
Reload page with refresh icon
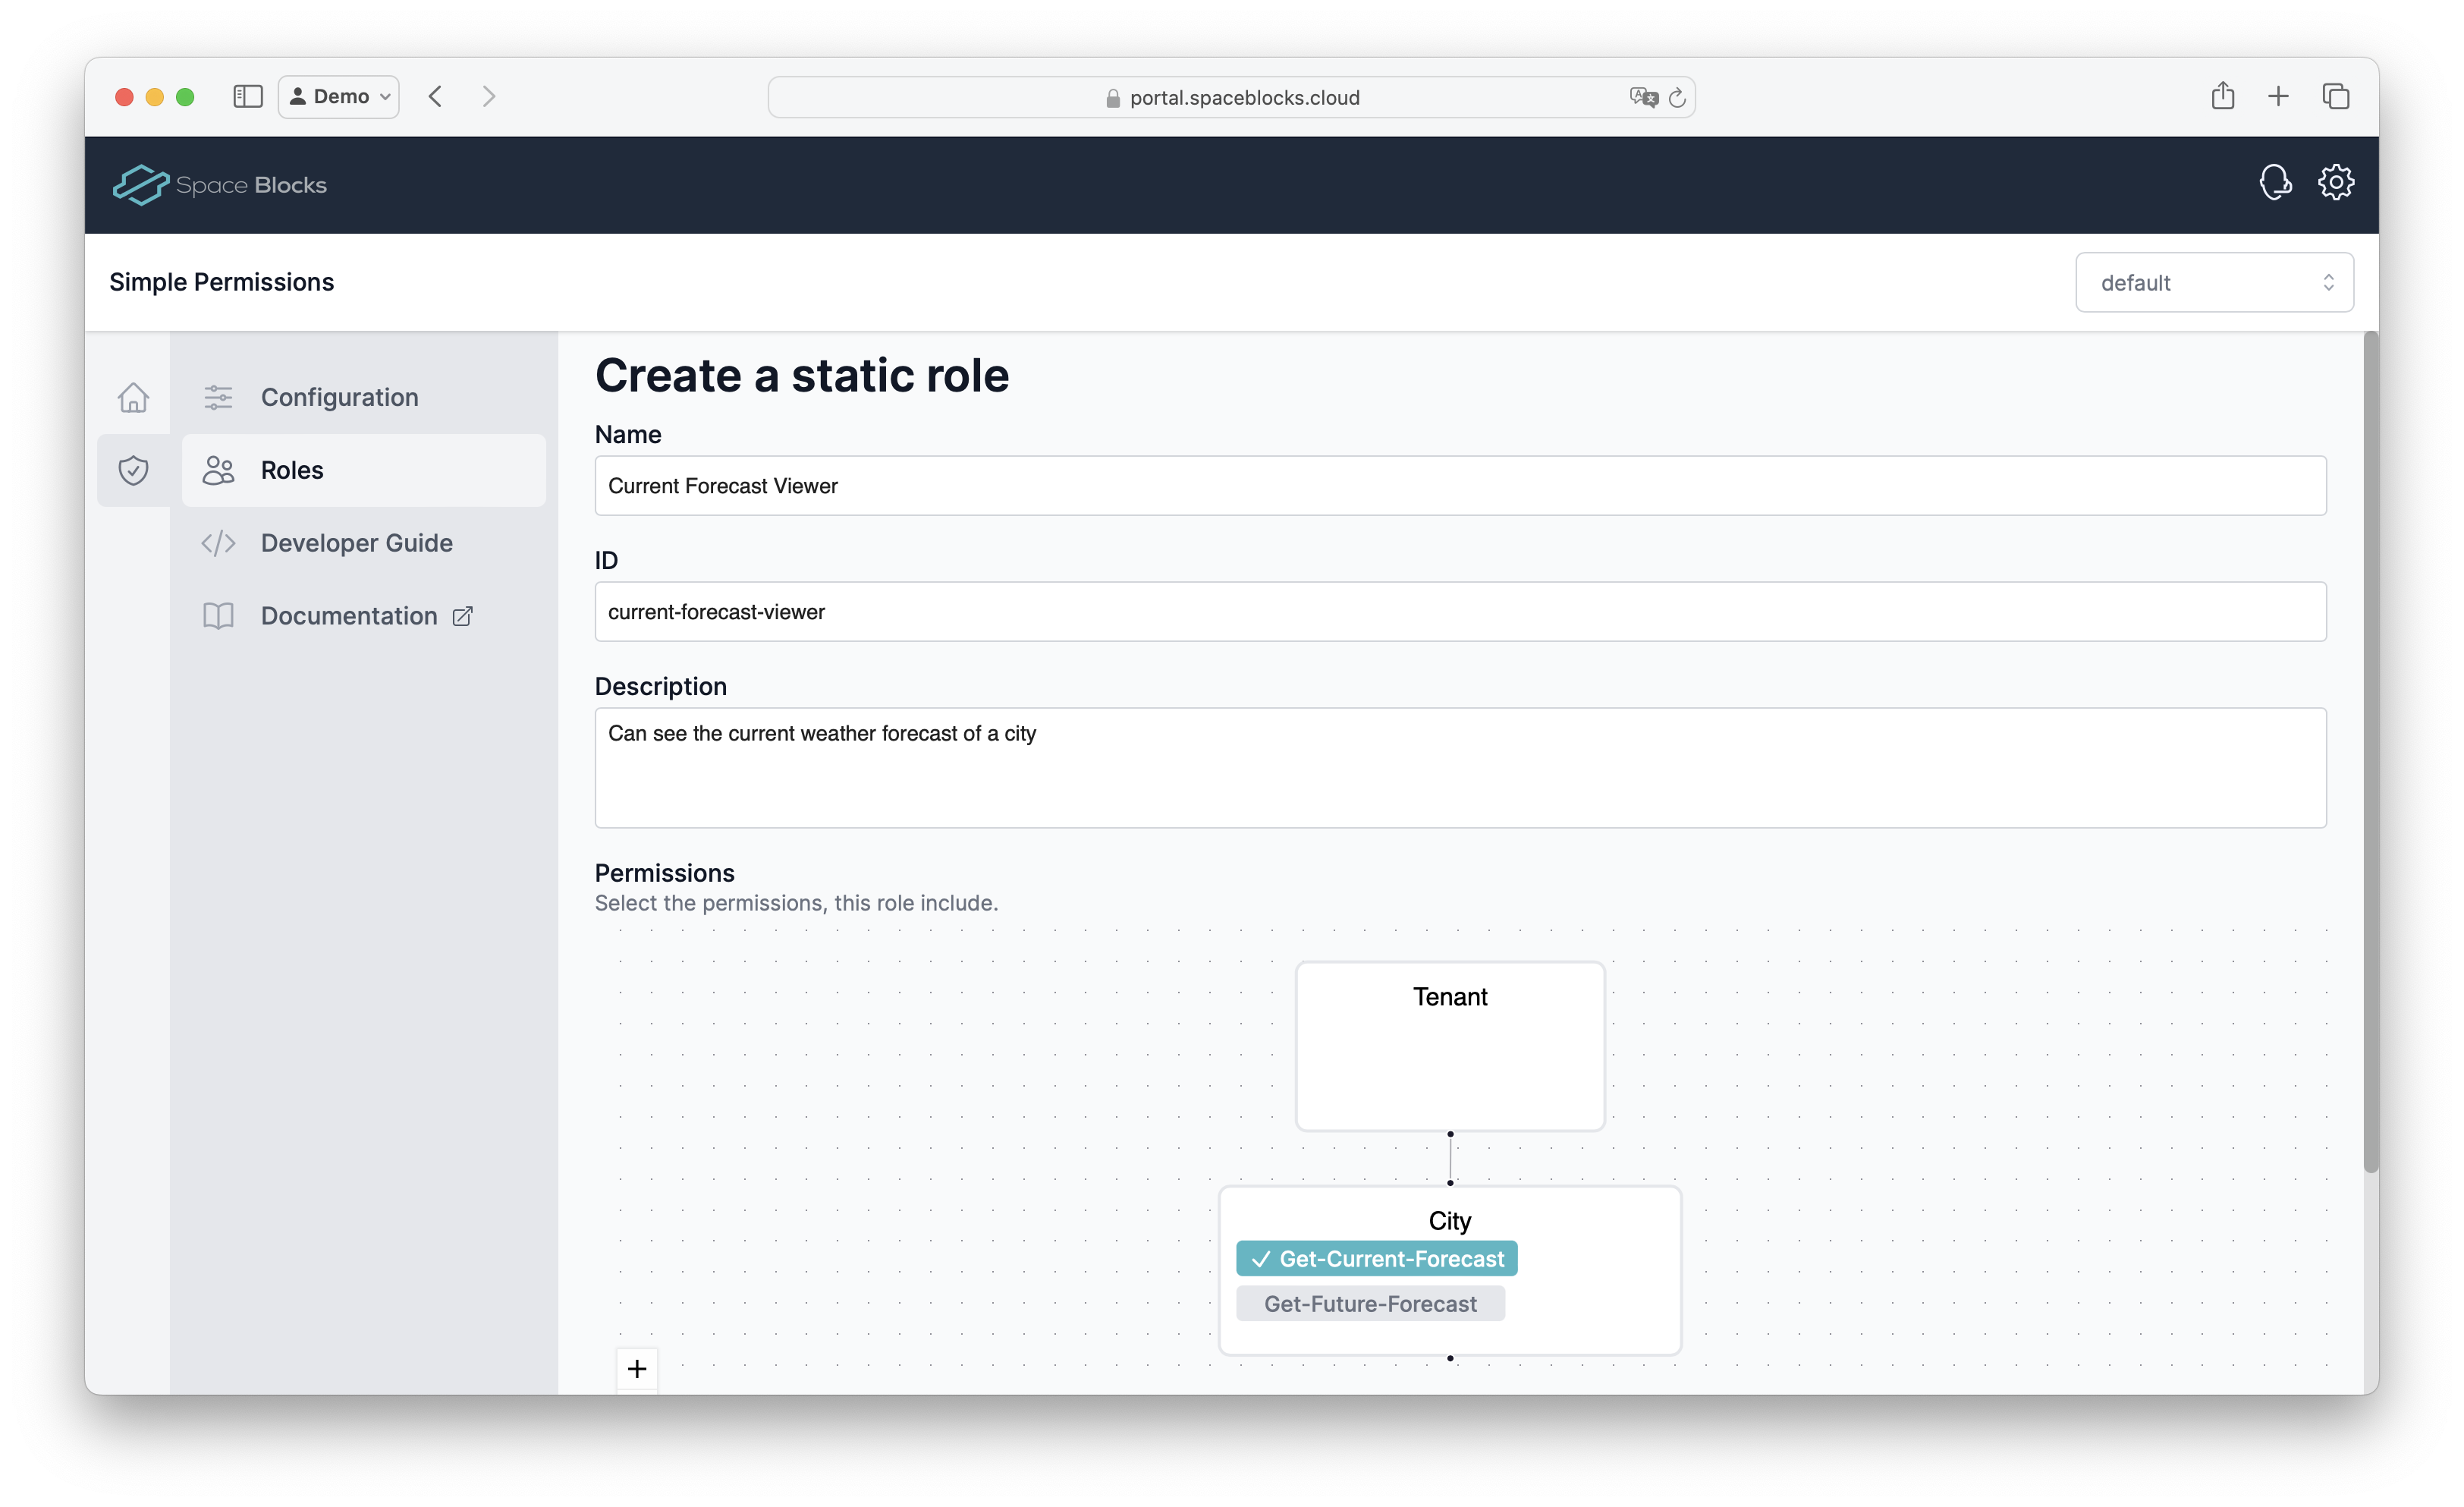tap(1677, 98)
